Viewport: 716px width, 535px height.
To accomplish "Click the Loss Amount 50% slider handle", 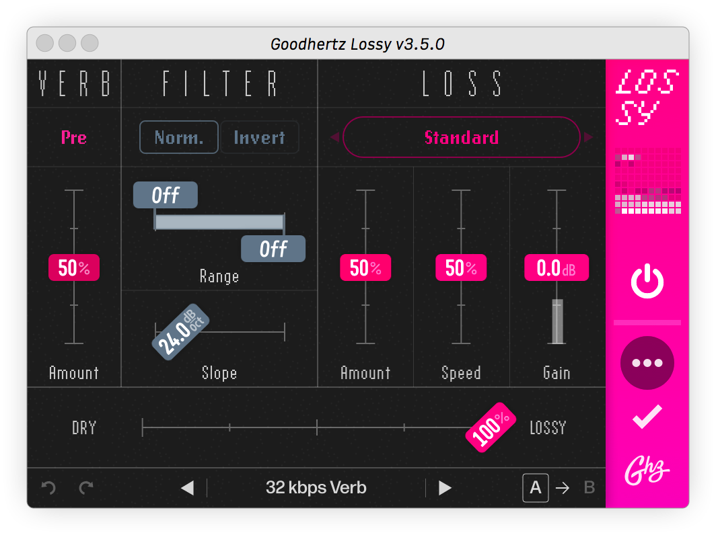I will pyautogui.click(x=365, y=267).
